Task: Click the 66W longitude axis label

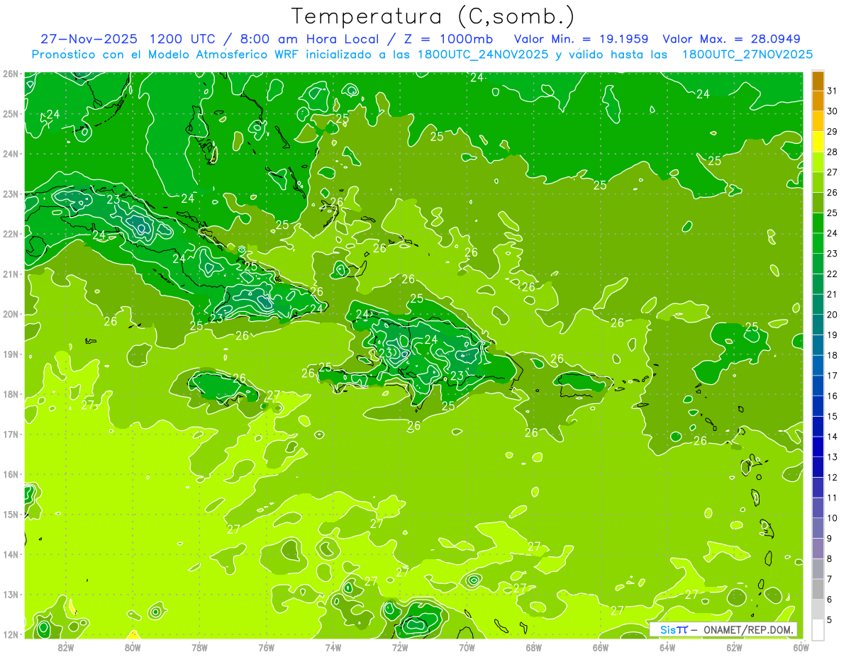Action: pos(601,647)
